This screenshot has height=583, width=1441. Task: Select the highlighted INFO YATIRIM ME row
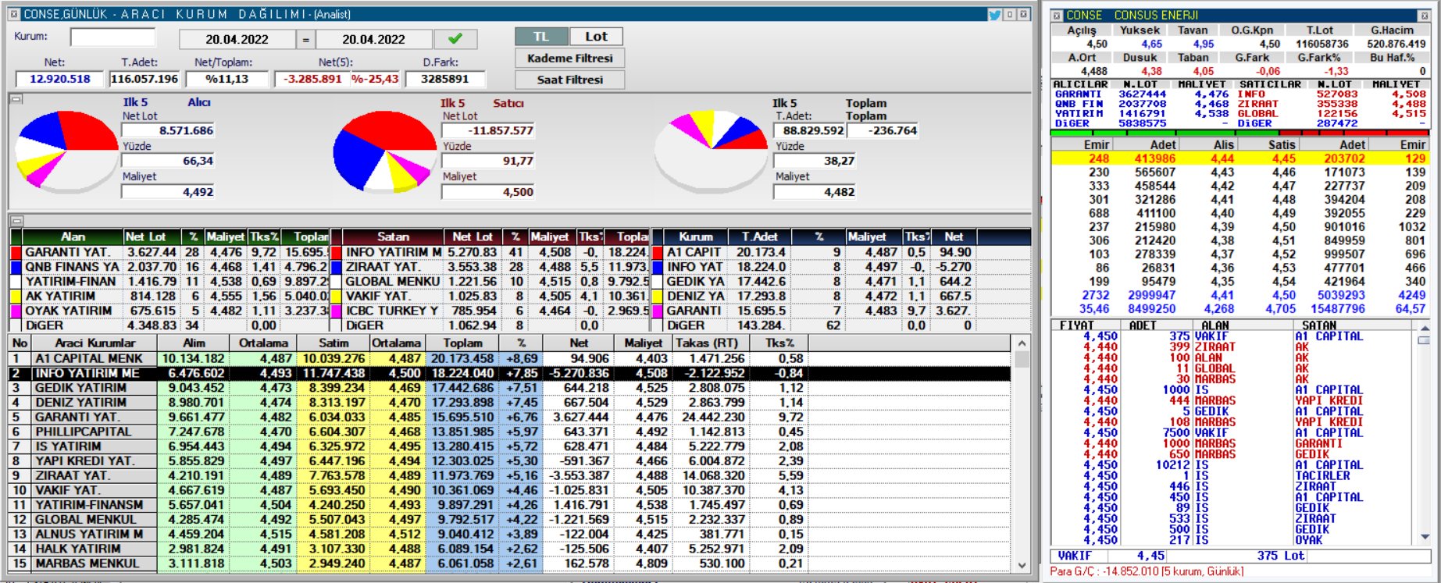[x=510, y=373]
